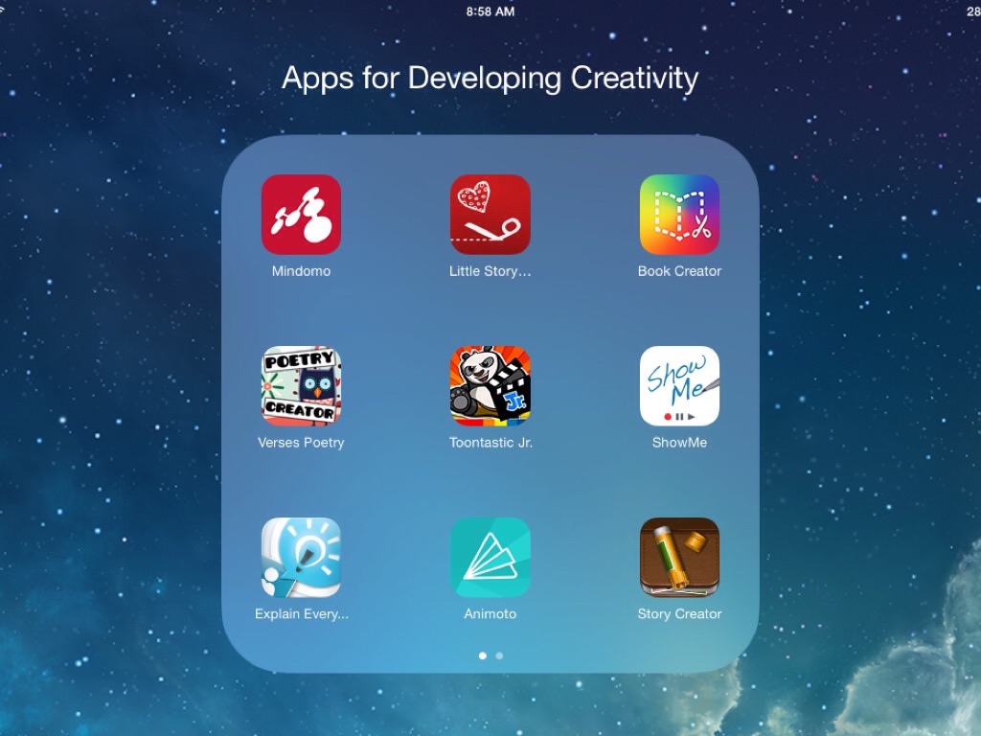Tap the battery percentage in status bar

click(x=972, y=11)
